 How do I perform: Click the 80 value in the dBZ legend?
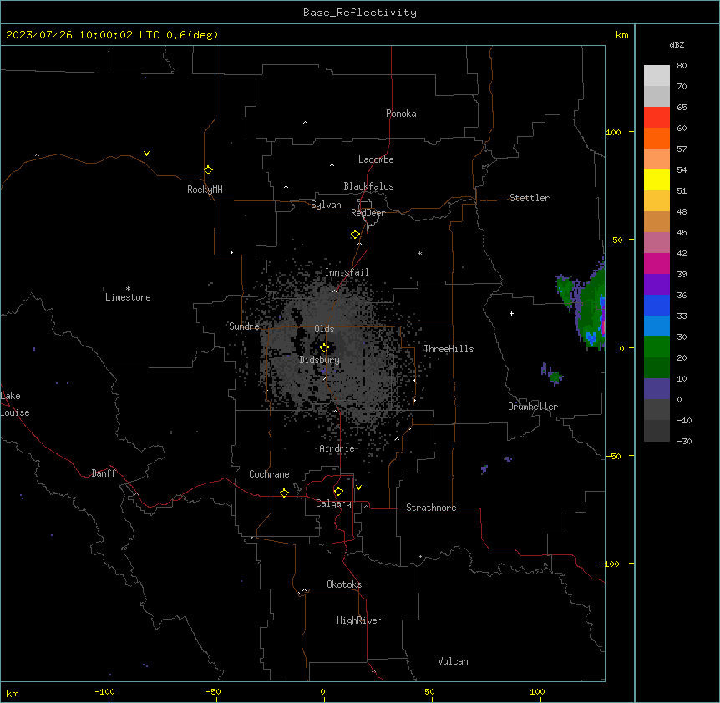pyautogui.click(x=682, y=66)
